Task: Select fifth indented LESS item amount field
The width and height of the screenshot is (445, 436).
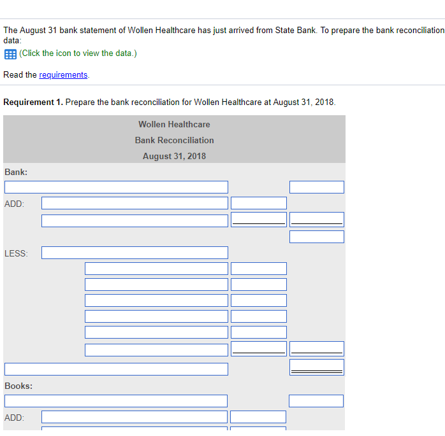Action: (x=259, y=332)
